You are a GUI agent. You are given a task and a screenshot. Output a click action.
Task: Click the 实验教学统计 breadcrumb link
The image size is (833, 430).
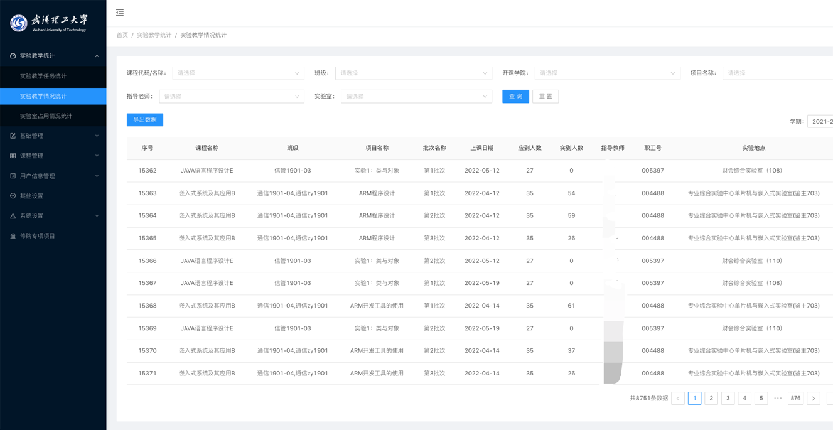(x=154, y=35)
